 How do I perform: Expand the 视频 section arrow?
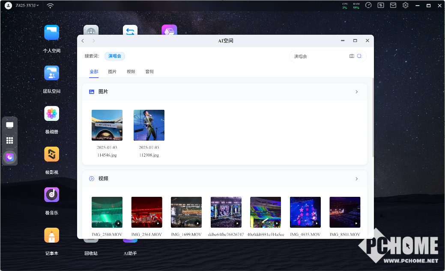(357, 179)
